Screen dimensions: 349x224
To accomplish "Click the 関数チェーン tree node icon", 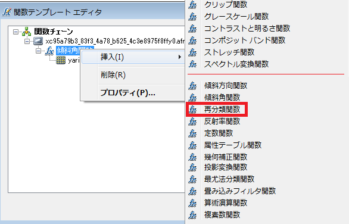I will [x=26, y=32].
